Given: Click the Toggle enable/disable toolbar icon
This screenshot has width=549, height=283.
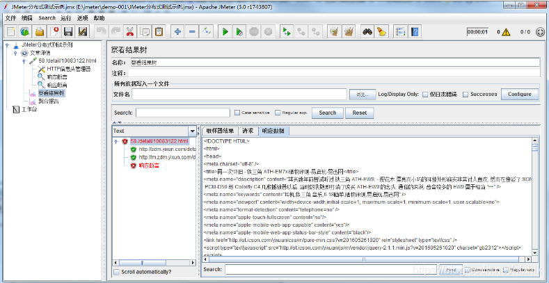Looking at the screenshot, I should click(x=206, y=32).
